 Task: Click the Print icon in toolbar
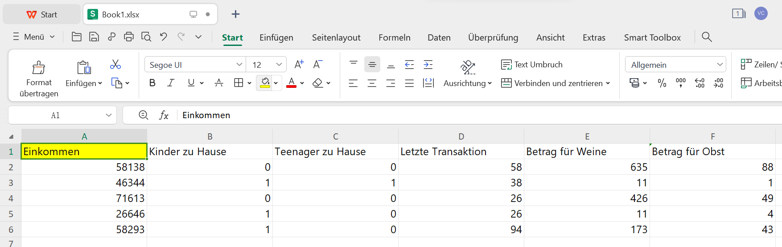(x=129, y=37)
